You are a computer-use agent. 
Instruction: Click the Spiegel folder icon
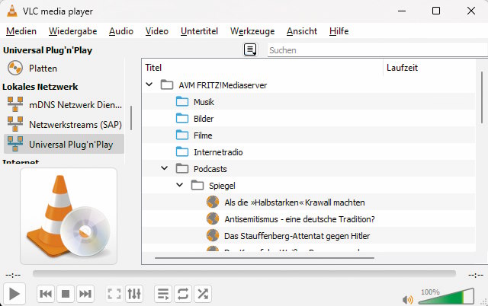197,185
